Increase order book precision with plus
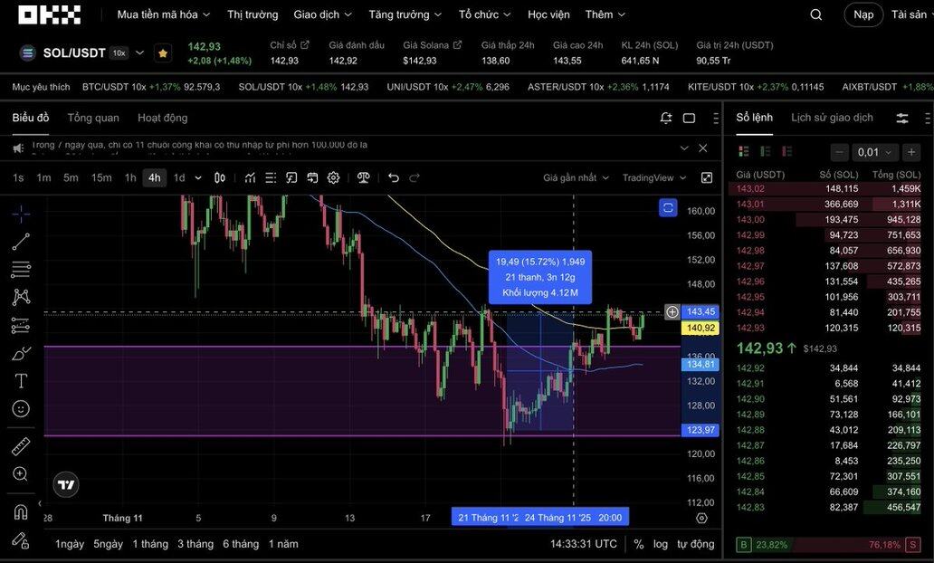Viewport: 934px width, 563px height. coord(911,152)
